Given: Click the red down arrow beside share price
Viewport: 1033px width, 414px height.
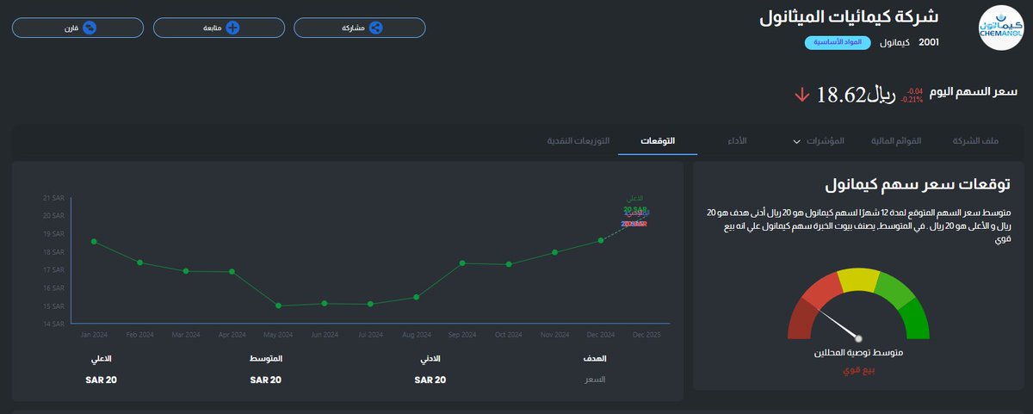Looking at the screenshot, I should (x=801, y=95).
